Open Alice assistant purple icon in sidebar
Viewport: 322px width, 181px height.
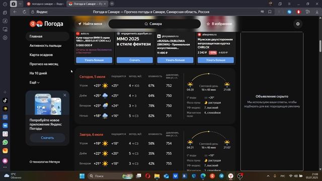(5, 161)
